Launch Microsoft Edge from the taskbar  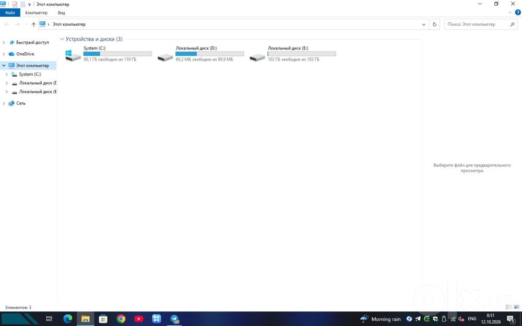67,319
